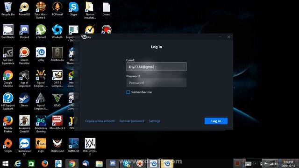Select the Norton Installation folder icon
The width and height of the screenshot is (299, 168).
[x=90, y=10]
